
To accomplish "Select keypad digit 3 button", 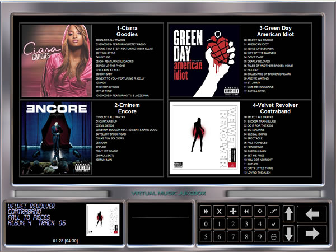I will click(x=246, y=224).
